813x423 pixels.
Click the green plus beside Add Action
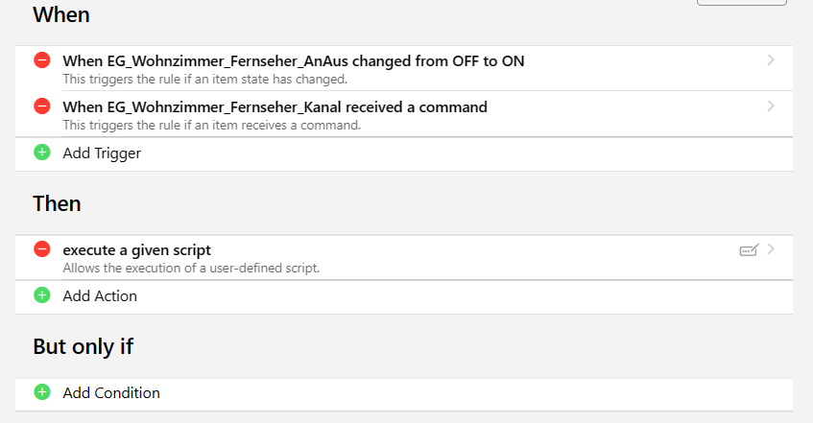(42, 295)
